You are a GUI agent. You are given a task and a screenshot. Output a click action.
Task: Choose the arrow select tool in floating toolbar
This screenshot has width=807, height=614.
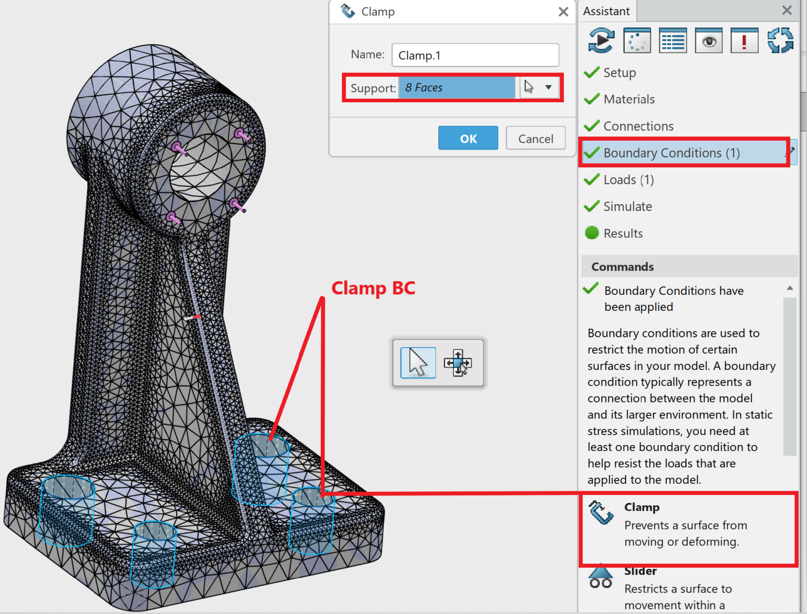pos(418,363)
